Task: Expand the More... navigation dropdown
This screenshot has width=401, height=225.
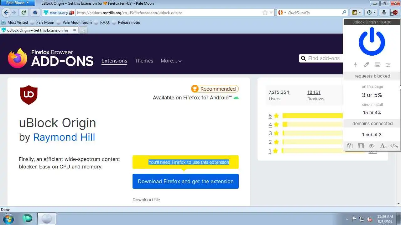Action: (171, 61)
